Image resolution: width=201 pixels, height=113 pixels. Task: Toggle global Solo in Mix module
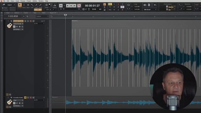tap(114, 4)
